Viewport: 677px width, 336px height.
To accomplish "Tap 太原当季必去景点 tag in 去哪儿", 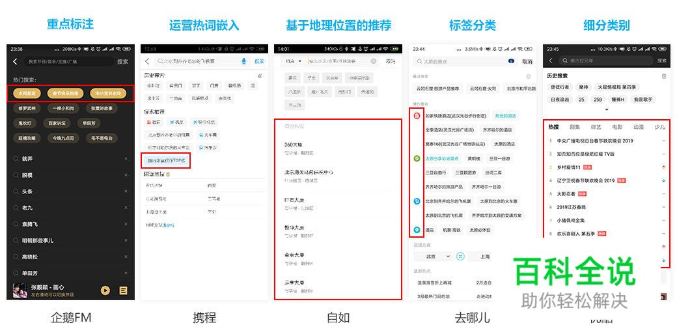I will click(442, 158).
